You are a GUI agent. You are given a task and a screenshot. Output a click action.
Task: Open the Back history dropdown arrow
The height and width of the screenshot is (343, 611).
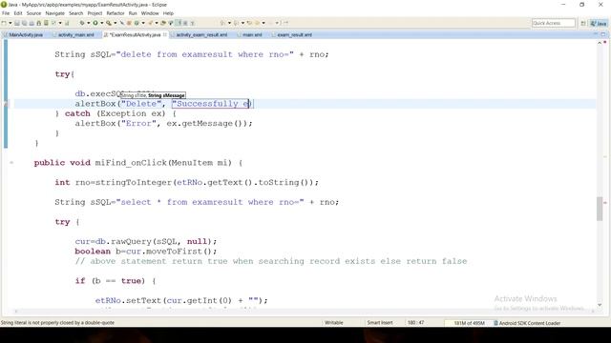[263, 23]
